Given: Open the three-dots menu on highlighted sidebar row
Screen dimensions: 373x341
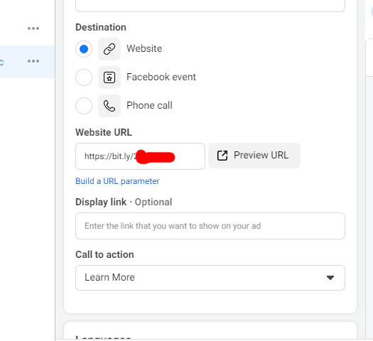Looking at the screenshot, I should pyautogui.click(x=33, y=61).
